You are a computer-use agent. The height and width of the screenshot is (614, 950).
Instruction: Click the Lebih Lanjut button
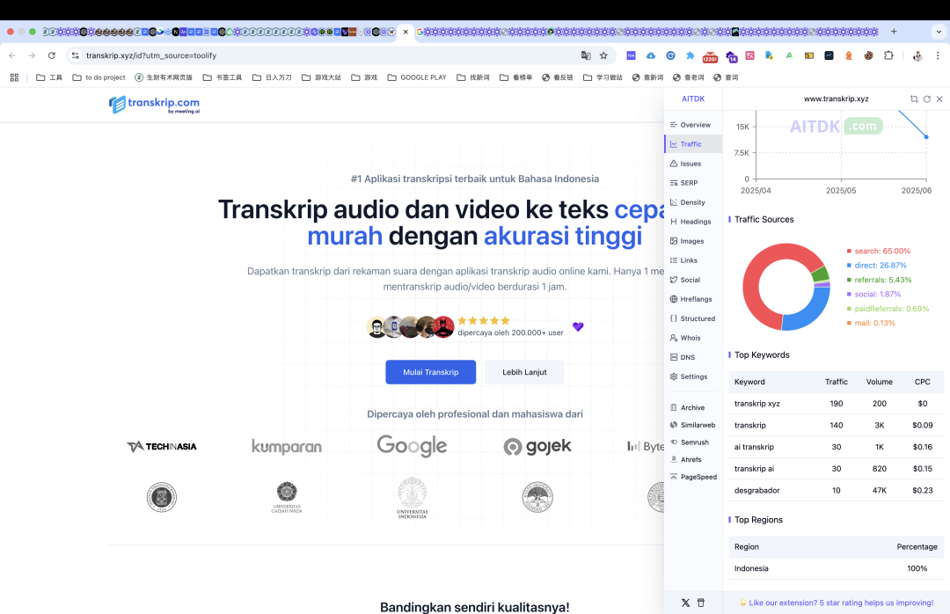coord(524,372)
